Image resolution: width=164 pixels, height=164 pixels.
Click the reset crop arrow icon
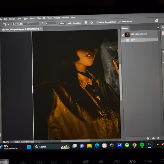[156, 20]
